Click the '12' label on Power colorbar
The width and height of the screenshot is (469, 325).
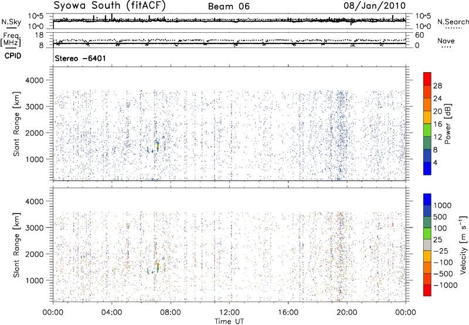(x=437, y=137)
